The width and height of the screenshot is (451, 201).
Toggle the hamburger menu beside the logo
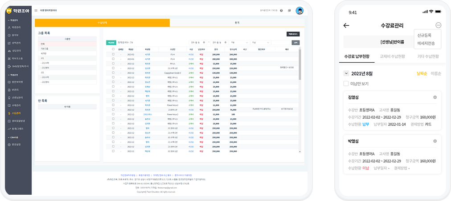36,10
